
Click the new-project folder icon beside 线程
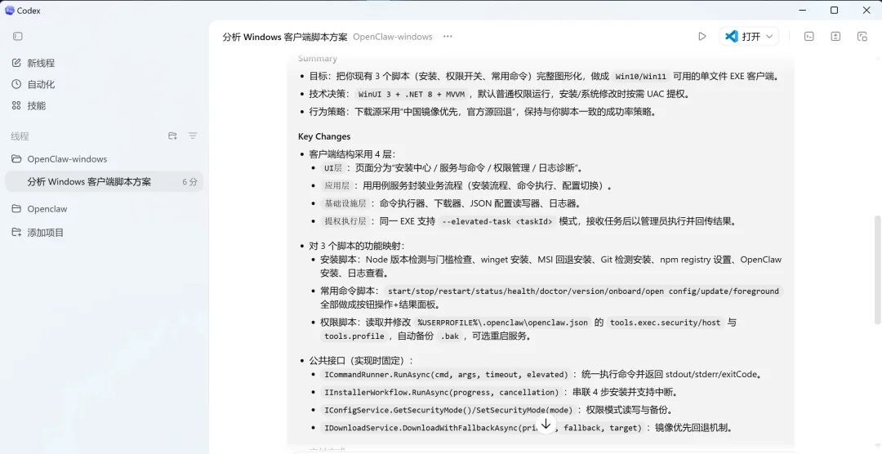pyautogui.click(x=172, y=136)
